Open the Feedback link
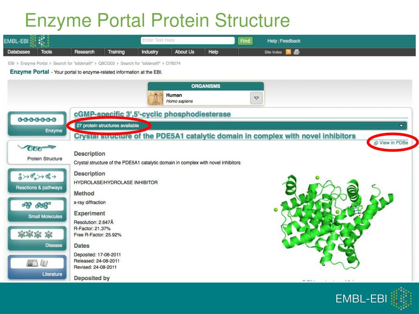This screenshot has width=419, height=314. (x=290, y=41)
